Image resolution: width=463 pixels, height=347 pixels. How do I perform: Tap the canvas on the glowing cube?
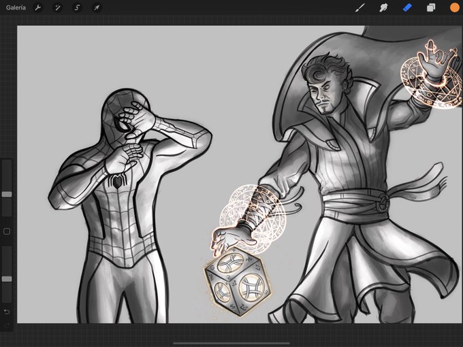(238, 282)
